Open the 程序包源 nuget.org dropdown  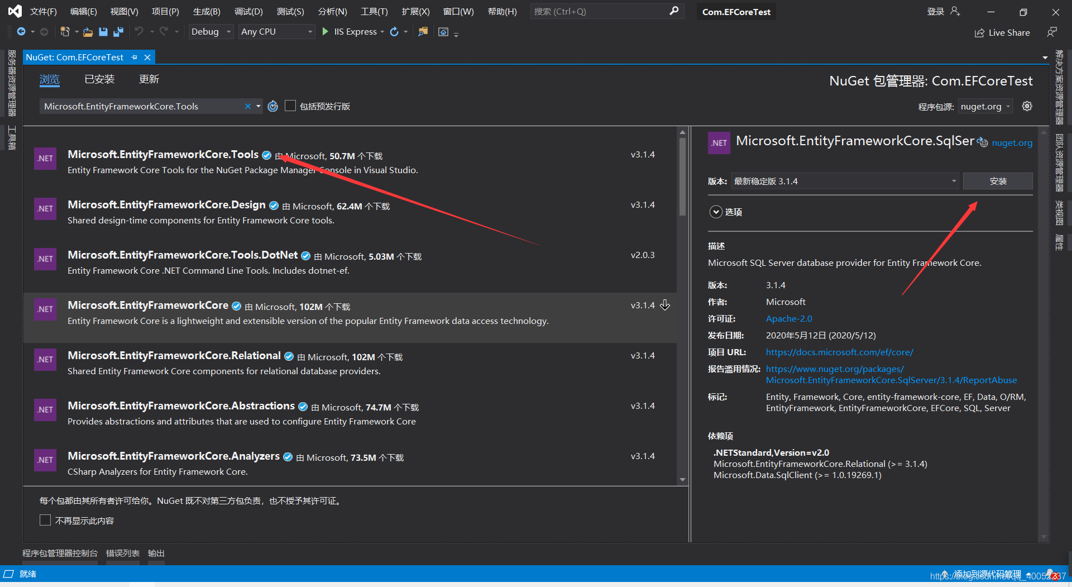(985, 106)
